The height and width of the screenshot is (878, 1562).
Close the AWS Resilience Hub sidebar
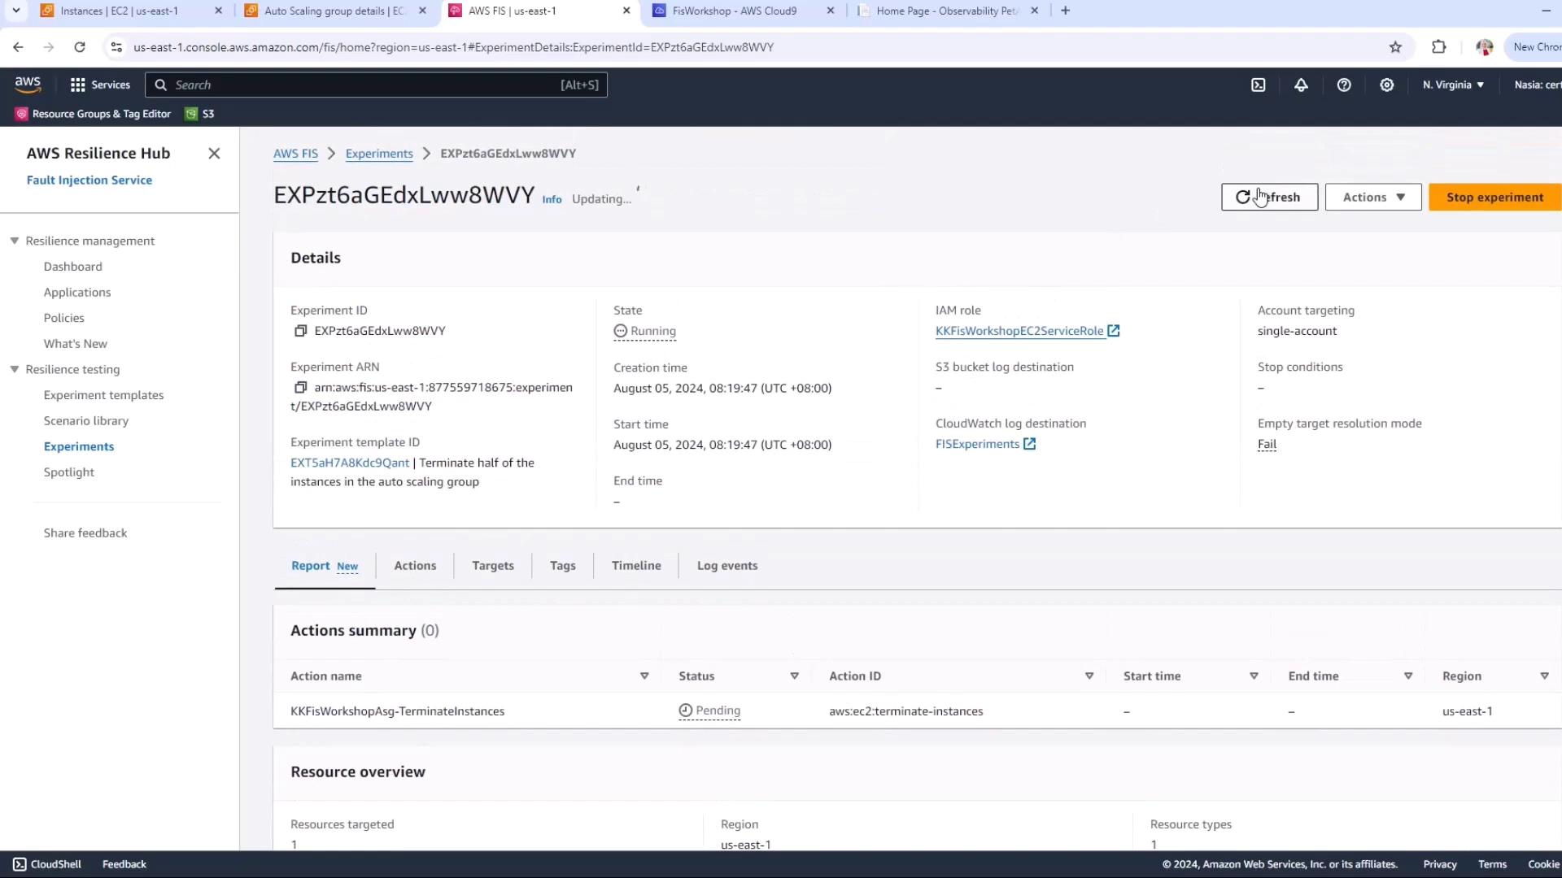pyautogui.click(x=214, y=154)
